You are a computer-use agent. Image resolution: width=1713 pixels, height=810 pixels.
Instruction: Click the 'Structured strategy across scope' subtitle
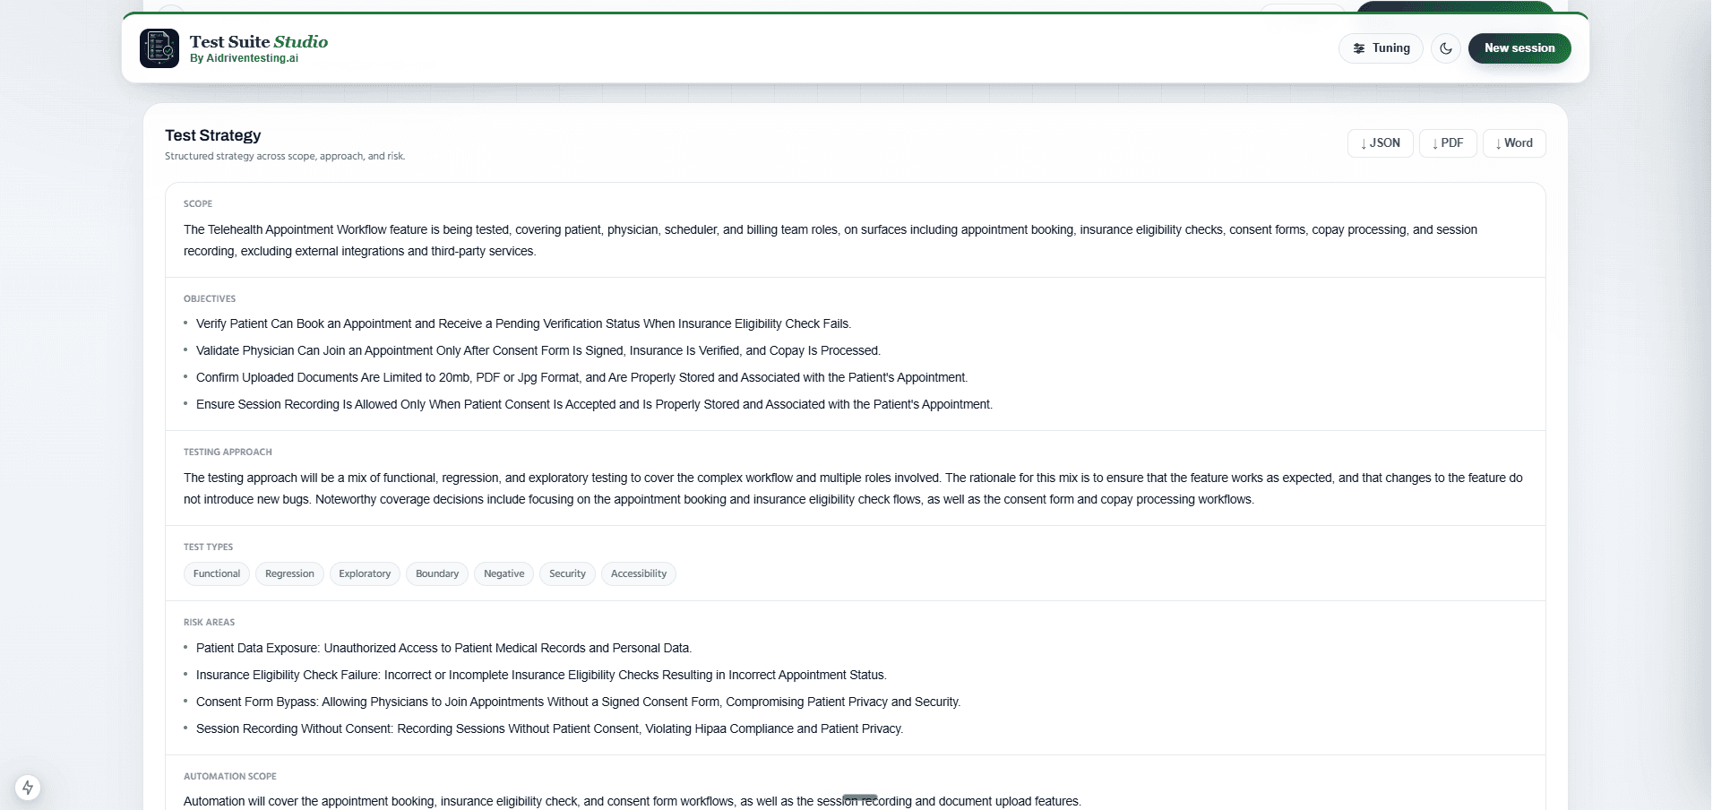pyautogui.click(x=285, y=157)
